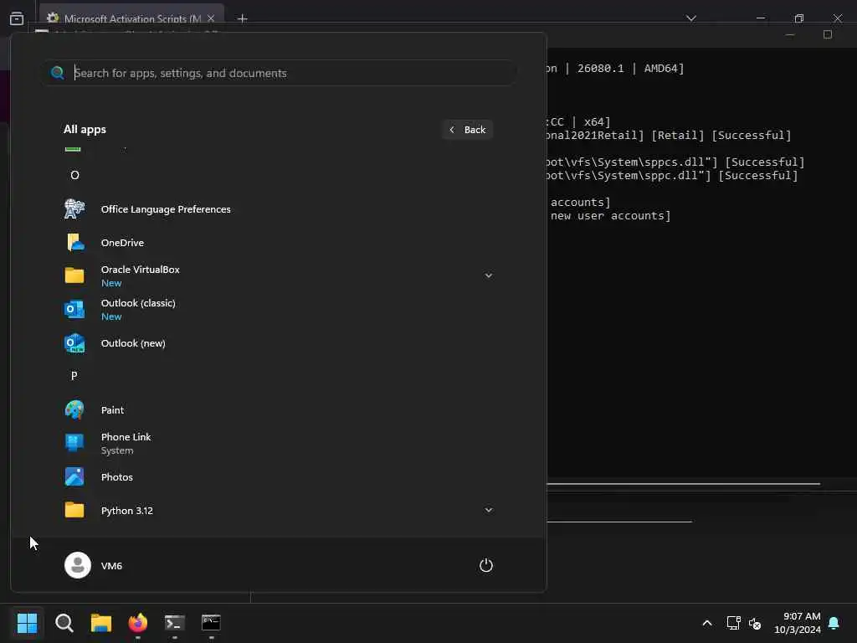The image size is (857, 643).
Task: Jump to letter O section header
Action: 74,175
